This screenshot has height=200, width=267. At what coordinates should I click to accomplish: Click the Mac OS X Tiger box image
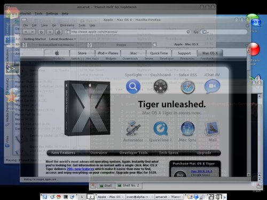(x=87, y=108)
